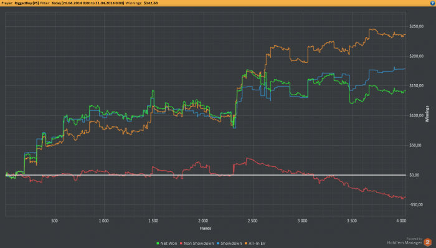Toggle the Net Won legend entry

[167, 243]
